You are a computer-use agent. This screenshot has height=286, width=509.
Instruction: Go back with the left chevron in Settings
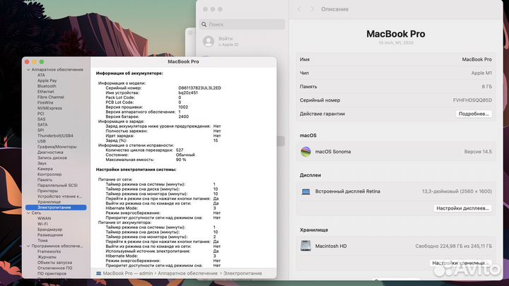[299, 9]
